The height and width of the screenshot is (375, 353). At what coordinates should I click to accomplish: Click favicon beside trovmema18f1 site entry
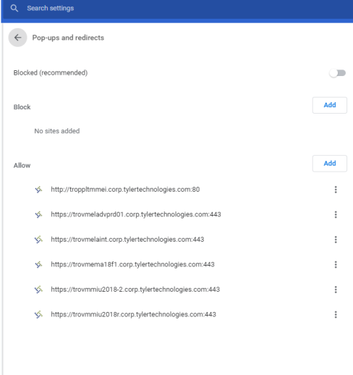38,264
